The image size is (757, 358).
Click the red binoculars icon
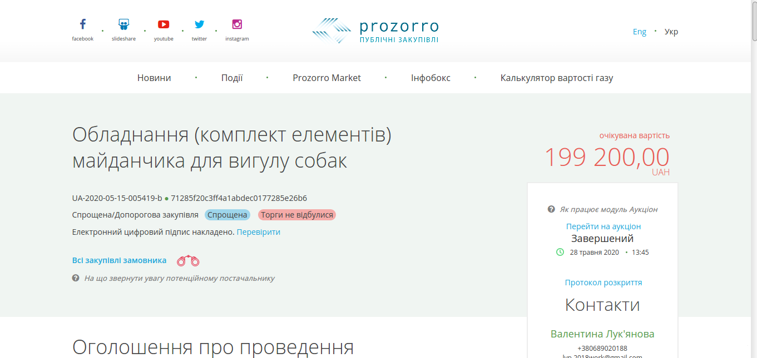click(188, 260)
